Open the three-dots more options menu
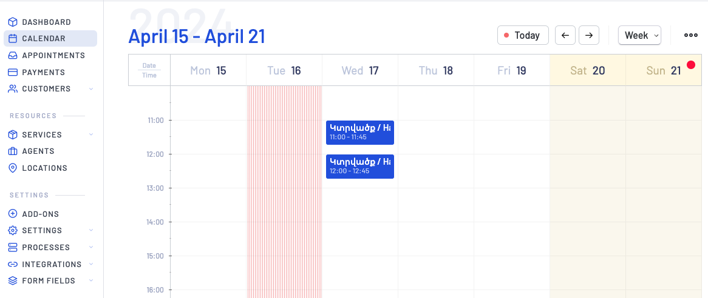Screen dimensions: 708x298 pos(691,35)
